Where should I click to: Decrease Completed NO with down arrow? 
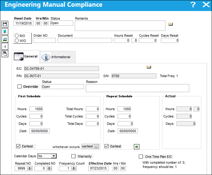49,169
